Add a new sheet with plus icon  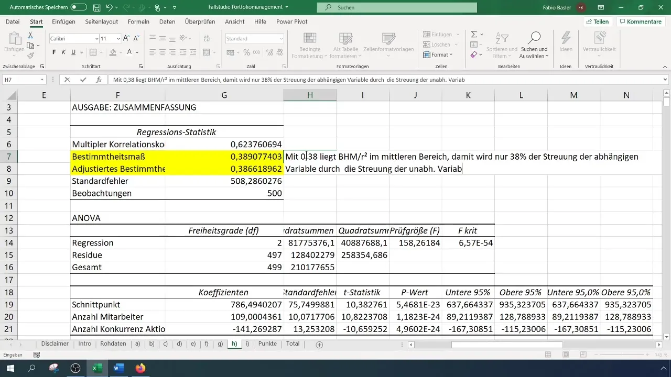coord(319,345)
